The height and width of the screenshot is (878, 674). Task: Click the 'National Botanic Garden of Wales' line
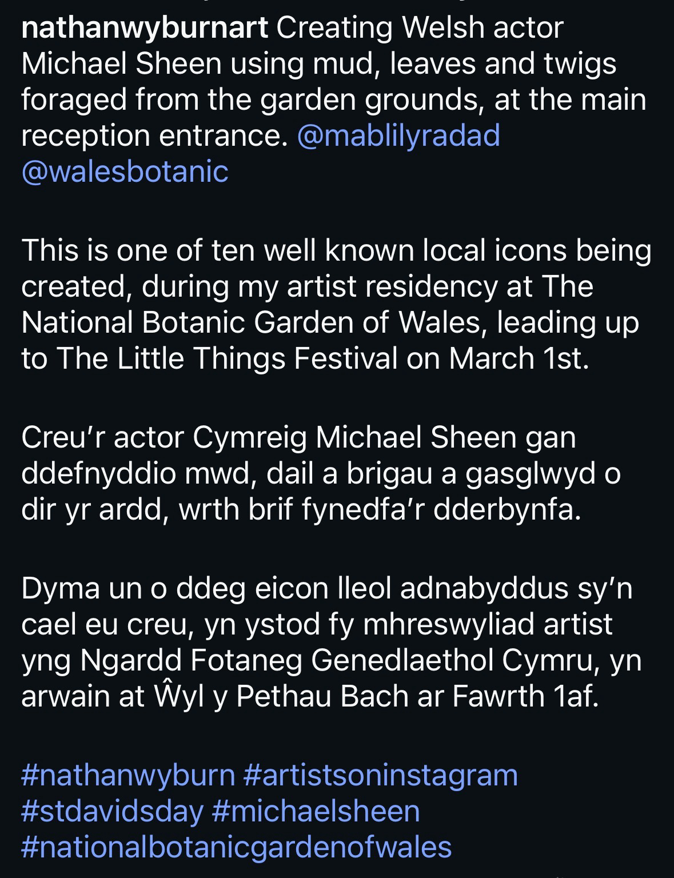[x=330, y=322]
